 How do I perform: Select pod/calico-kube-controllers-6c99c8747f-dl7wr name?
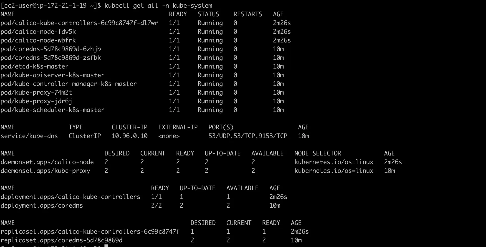tap(79, 23)
